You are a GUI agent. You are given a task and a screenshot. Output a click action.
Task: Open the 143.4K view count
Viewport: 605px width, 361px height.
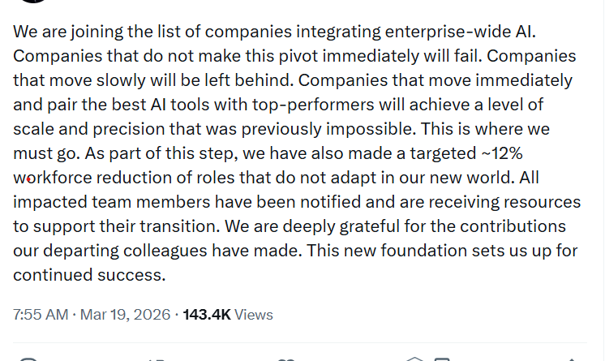pyautogui.click(x=208, y=314)
